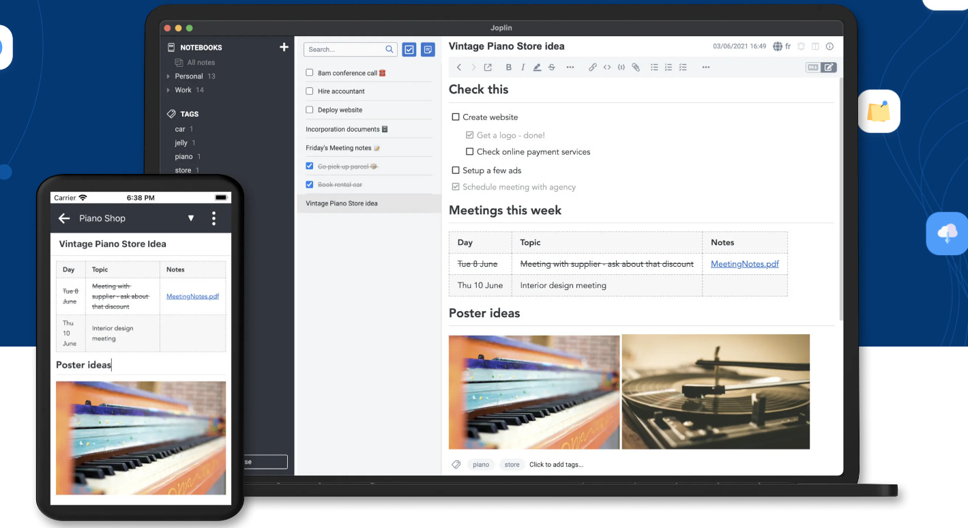Tick 'Check online payment services' checkbox
The height and width of the screenshot is (528, 968).
[469, 151]
